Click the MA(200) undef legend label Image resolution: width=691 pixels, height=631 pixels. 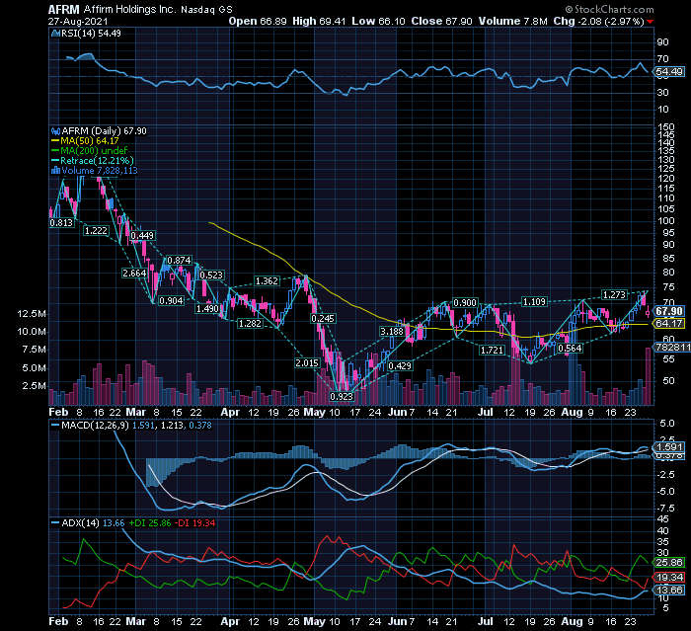[94, 151]
